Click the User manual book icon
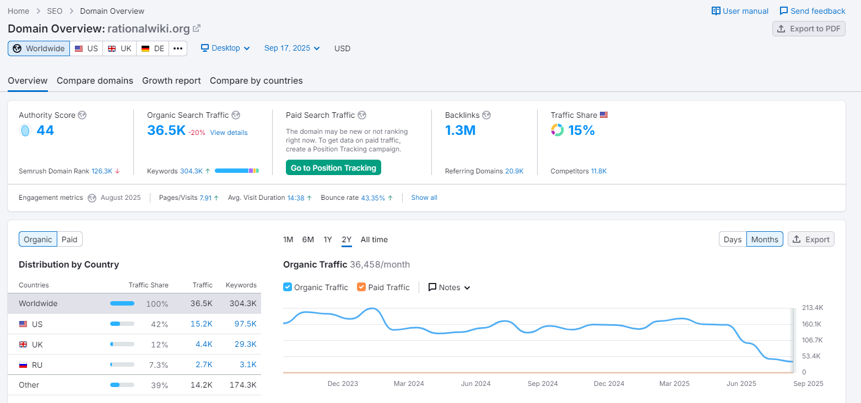 pos(716,11)
